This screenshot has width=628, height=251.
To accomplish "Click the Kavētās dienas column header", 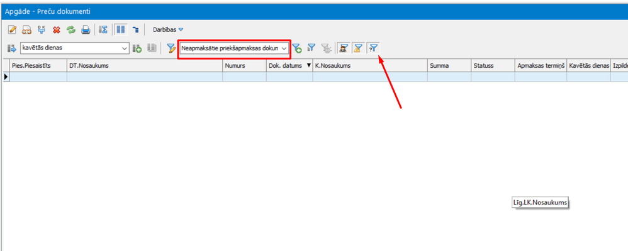I will (589, 65).
